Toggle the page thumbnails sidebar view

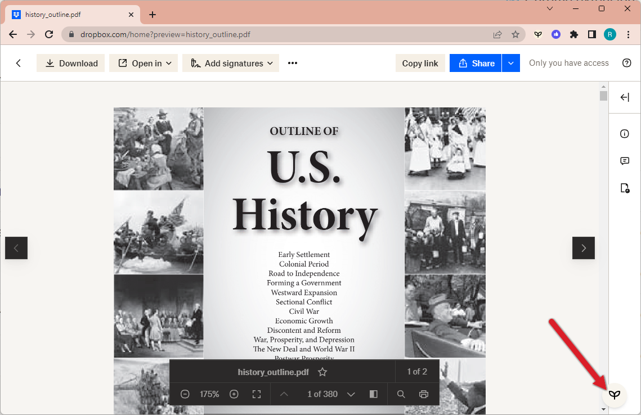(x=373, y=394)
